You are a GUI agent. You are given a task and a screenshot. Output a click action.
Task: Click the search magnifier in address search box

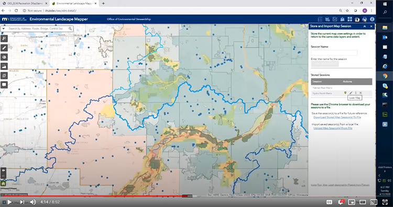pos(70,29)
